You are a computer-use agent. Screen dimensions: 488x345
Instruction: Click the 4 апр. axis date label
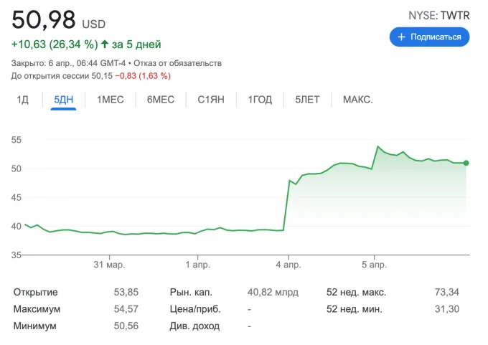click(x=288, y=265)
